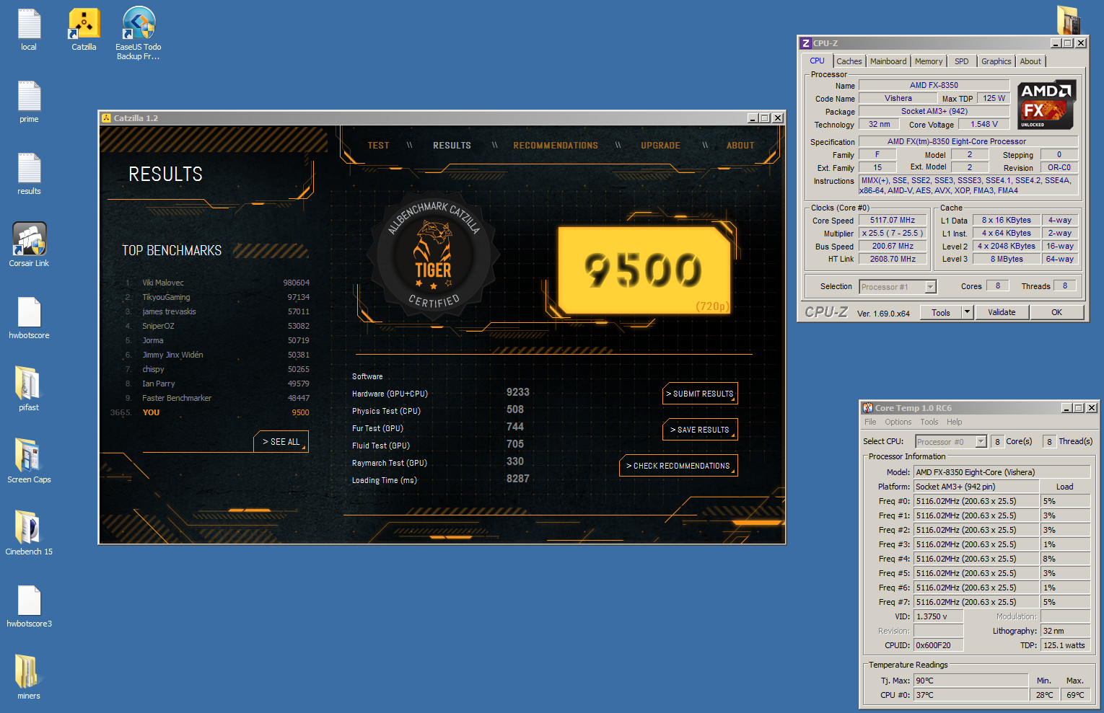Open the Tools menu in Core Temp
This screenshot has width=1104, height=713.
[929, 422]
